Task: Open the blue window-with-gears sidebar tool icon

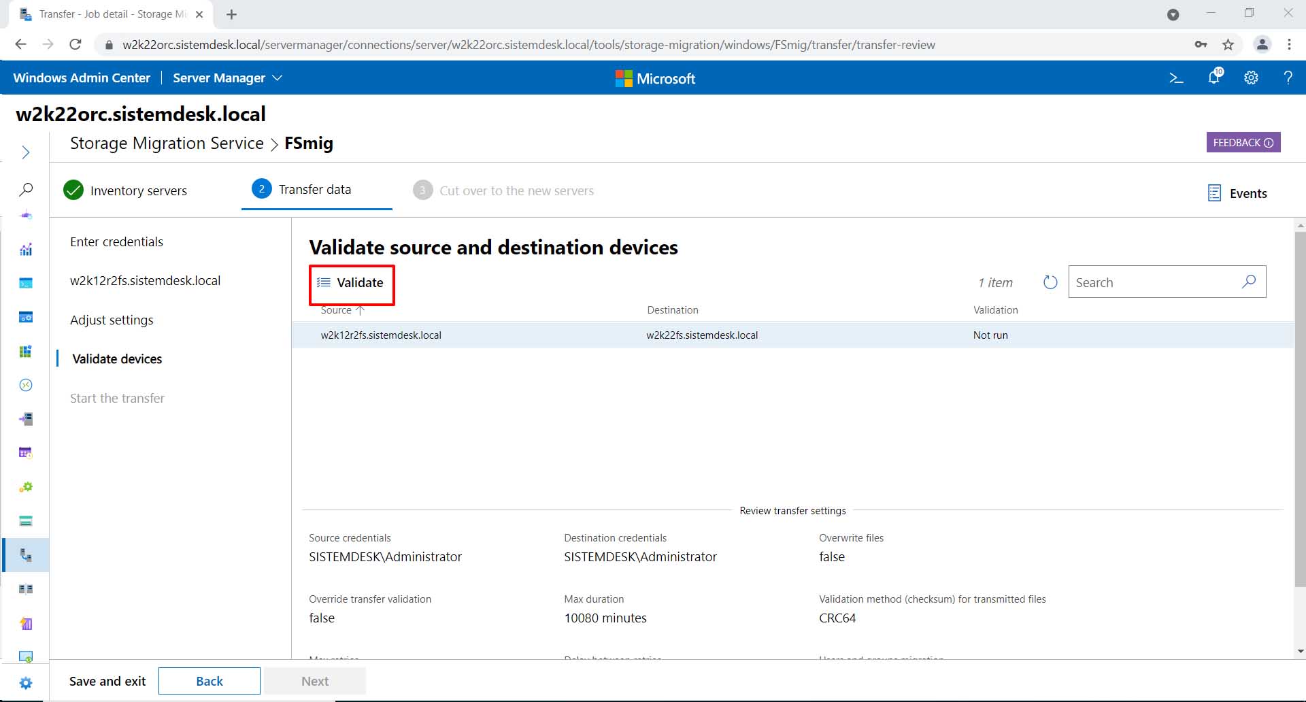Action: [26, 317]
